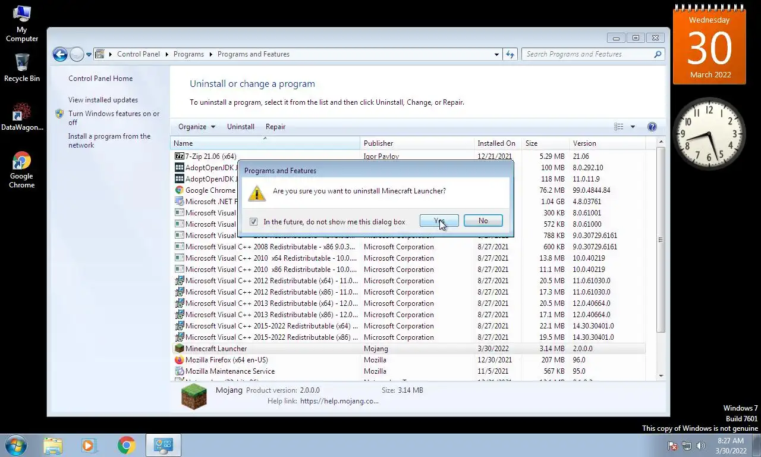
Task: Open the DataWagon desktop shortcut
Action: pyautogui.click(x=22, y=117)
